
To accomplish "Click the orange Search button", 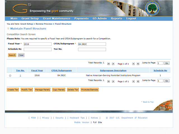I will tap(12, 55).
